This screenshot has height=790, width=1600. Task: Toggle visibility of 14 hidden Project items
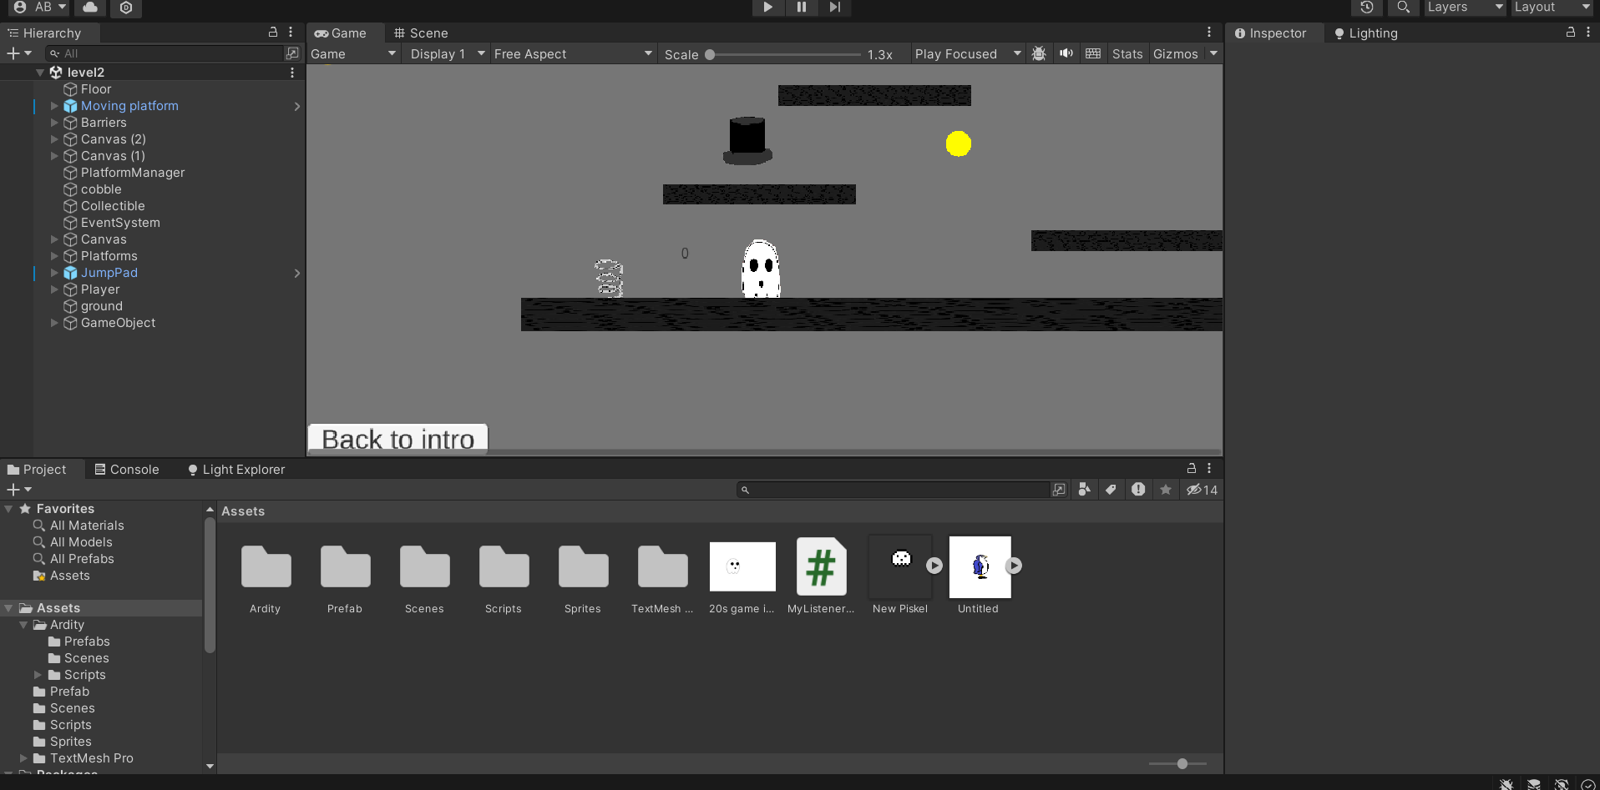1202,490
